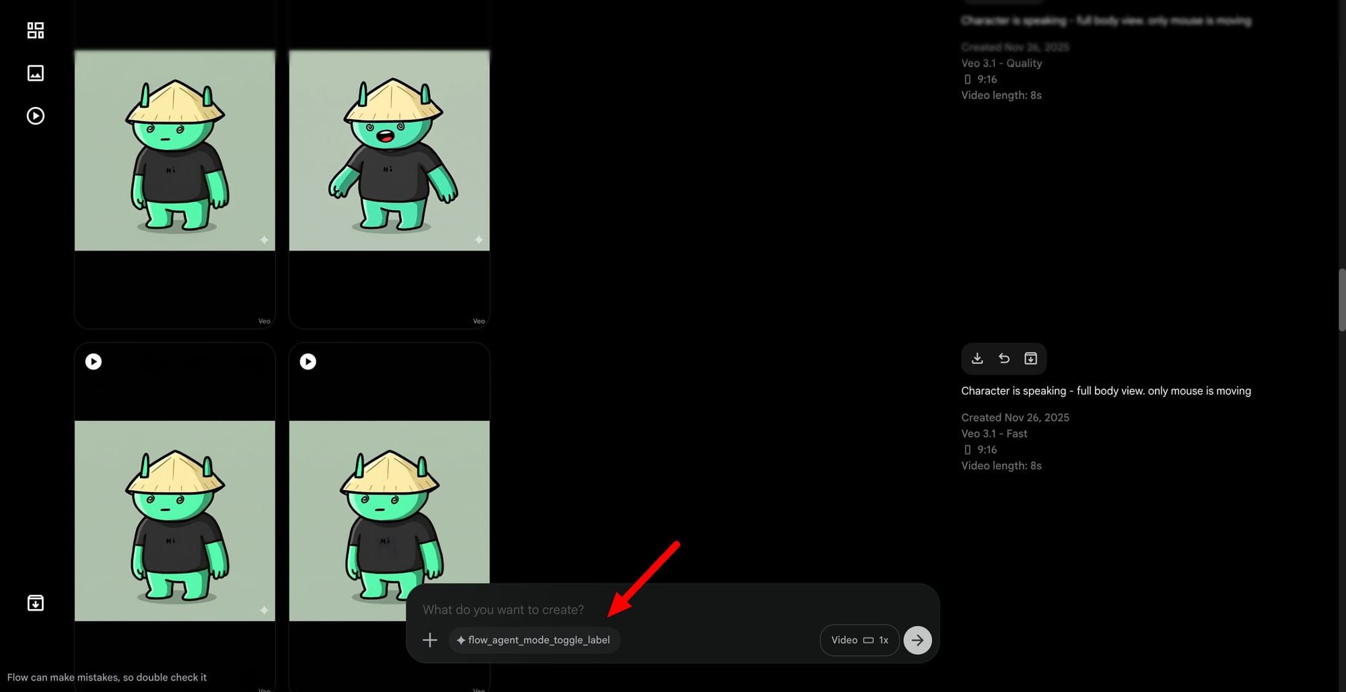Click 'Video length: 8s' under Veo 3.1 Fast
Screen dimensions: 1346x692
coord(1001,466)
